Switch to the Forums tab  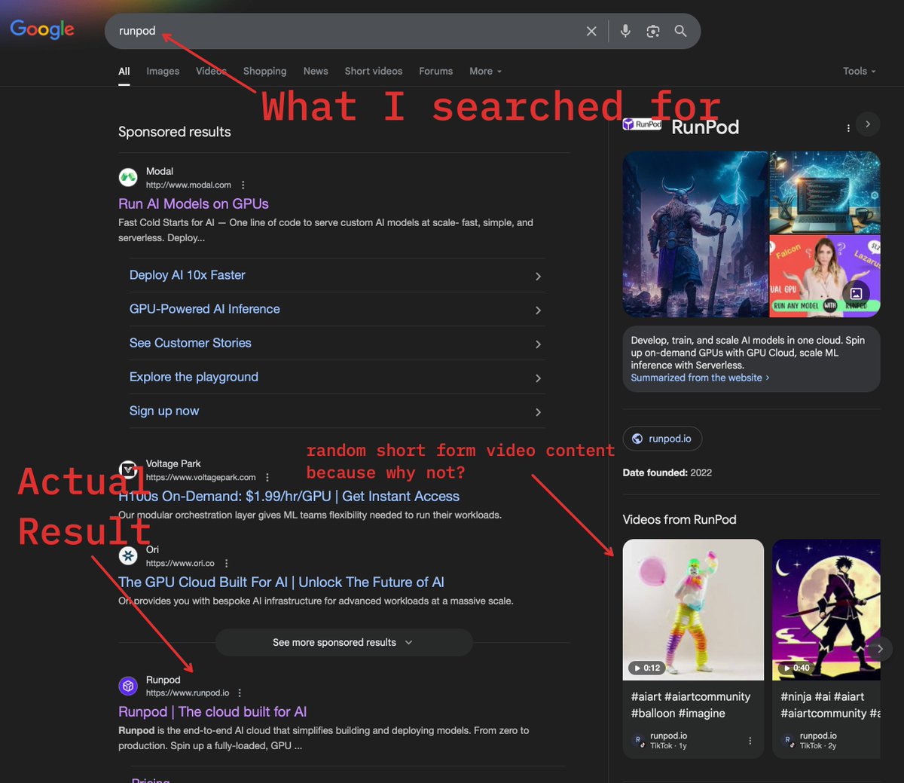tap(436, 71)
